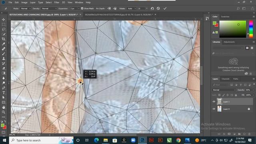Viewport: 256px width, 144px height.
Task: Cancel the Puppet Warp operation
Action: tap(158, 8)
